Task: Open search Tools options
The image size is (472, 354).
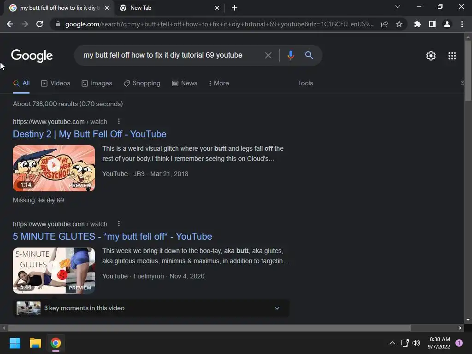Action: 305,83
